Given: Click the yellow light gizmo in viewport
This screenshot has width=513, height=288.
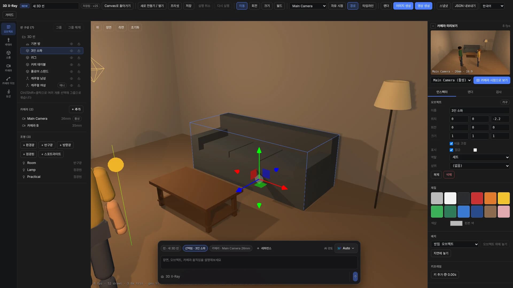Looking at the screenshot, I should point(116,165).
